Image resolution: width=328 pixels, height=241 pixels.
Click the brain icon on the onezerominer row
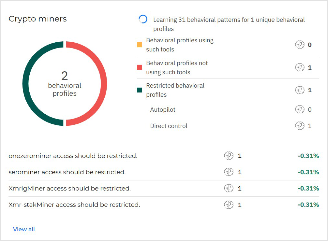pyautogui.click(x=229, y=156)
